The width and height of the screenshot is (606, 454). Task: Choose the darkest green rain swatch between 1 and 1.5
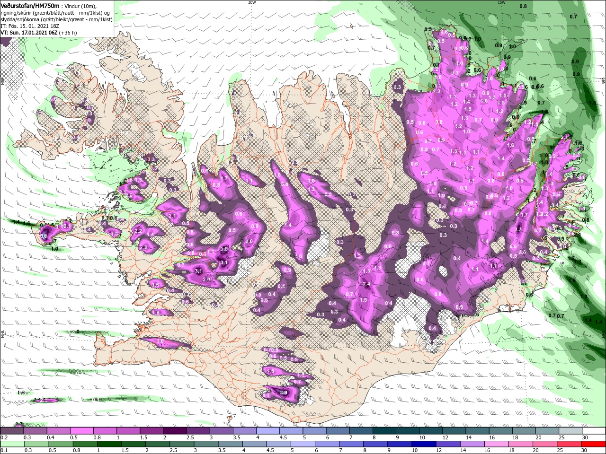coord(109,444)
